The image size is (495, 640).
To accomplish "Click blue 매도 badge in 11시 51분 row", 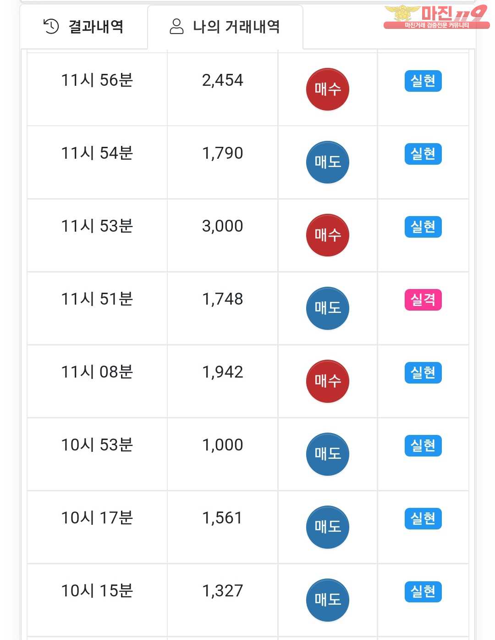I will click(x=327, y=308).
